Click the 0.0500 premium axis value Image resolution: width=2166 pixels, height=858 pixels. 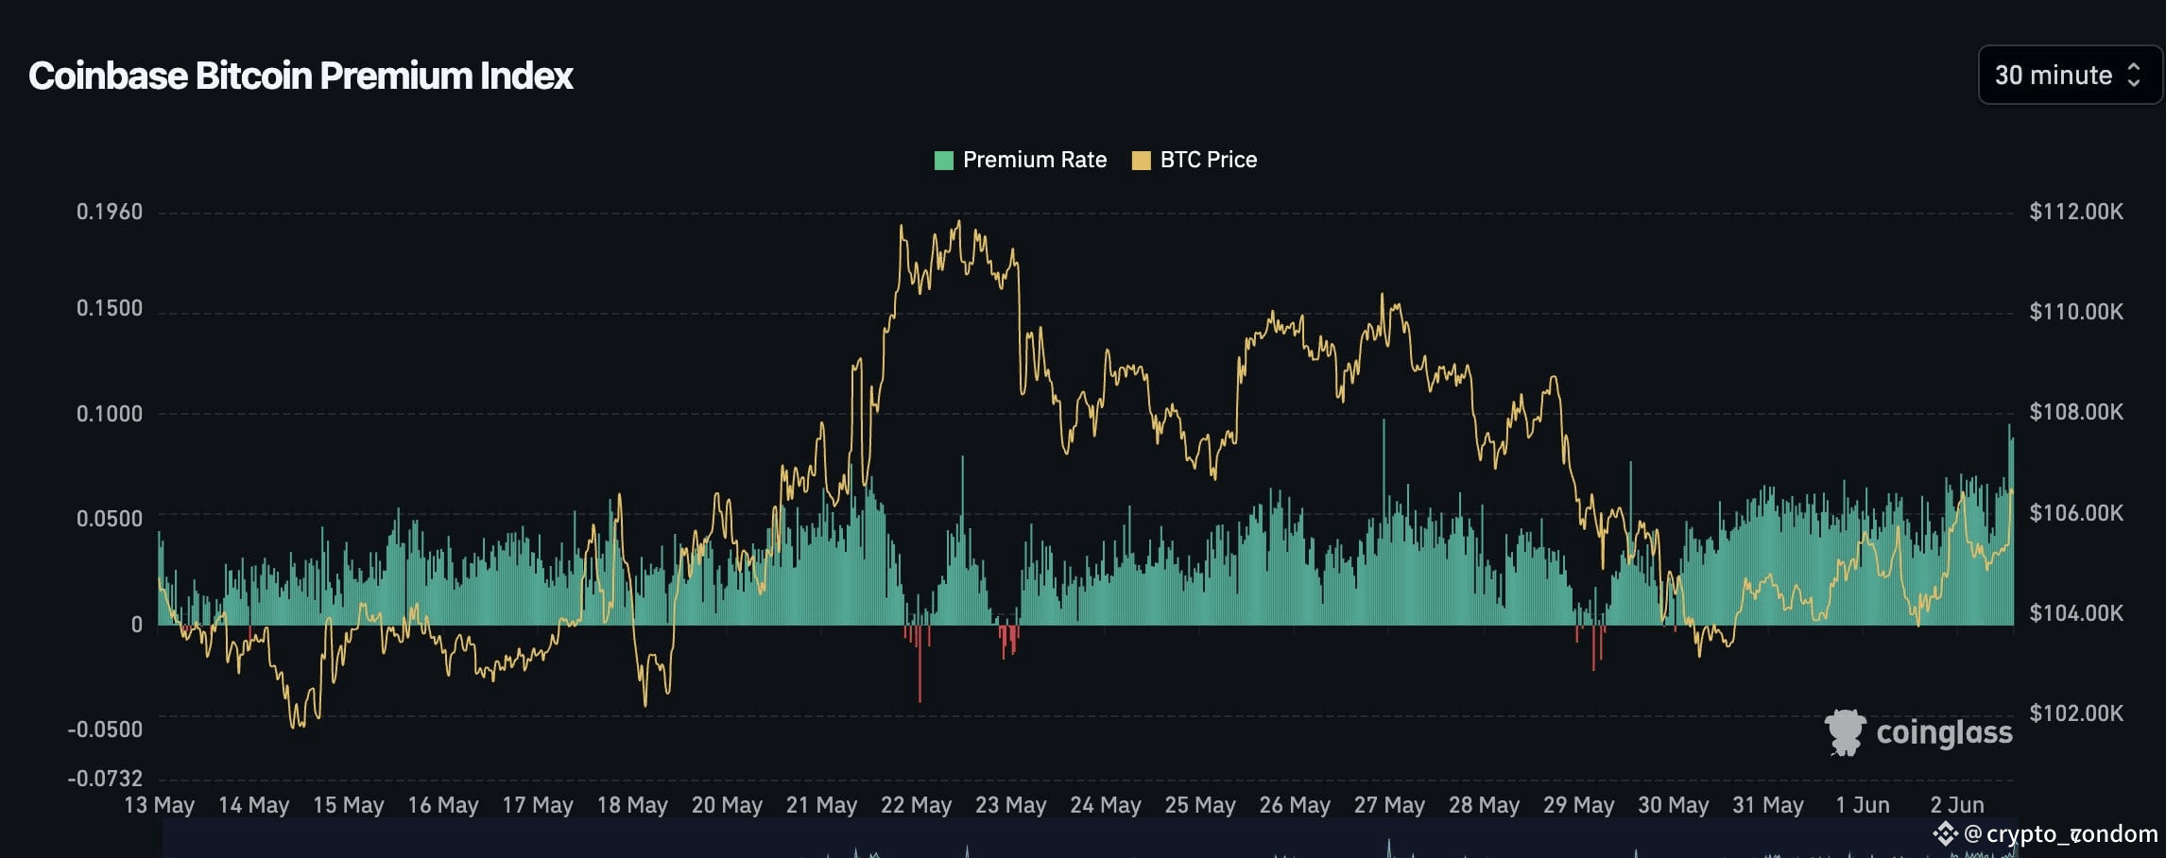tap(110, 518)
